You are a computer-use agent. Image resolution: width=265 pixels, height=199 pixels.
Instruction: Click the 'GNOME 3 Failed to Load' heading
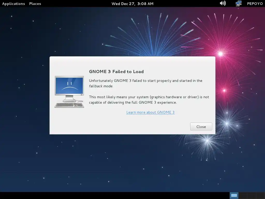[x=116, y=72]
